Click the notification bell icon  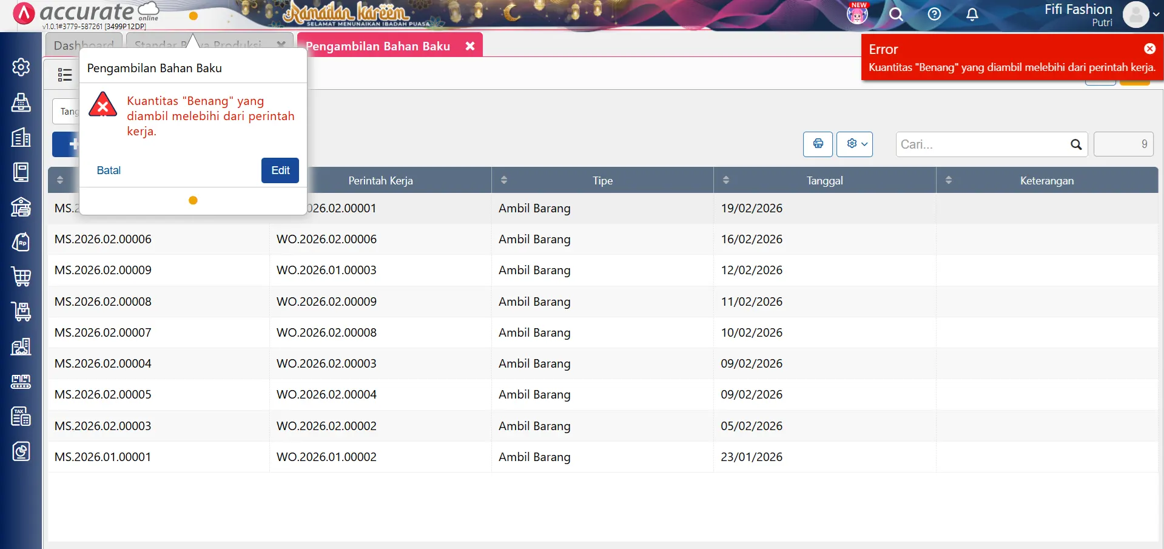coord(972,15)
